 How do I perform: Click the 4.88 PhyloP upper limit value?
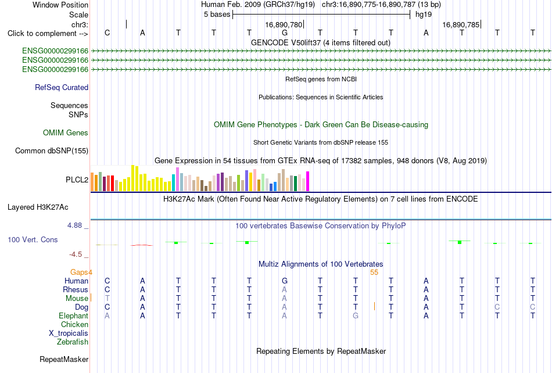click(74, 225)
